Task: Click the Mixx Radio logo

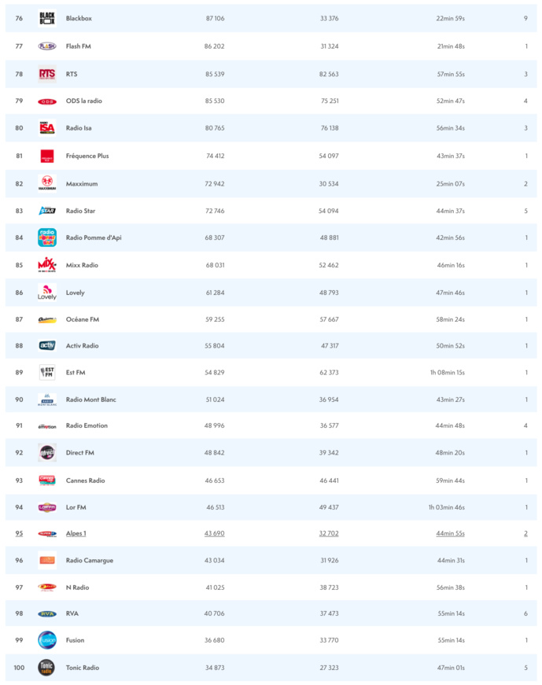Action: click(x=47, y=265)
